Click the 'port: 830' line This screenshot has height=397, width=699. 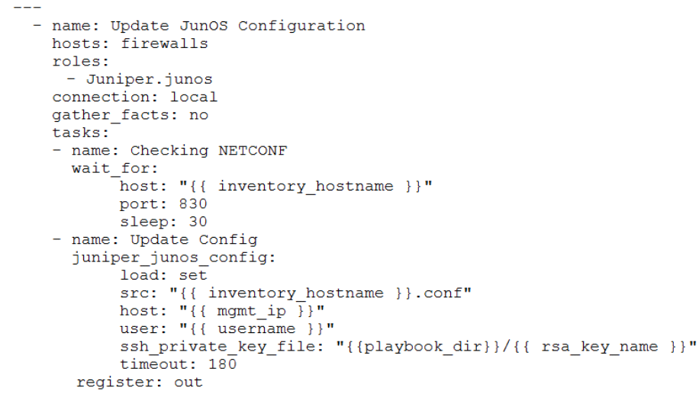click(x=163, y=204)
